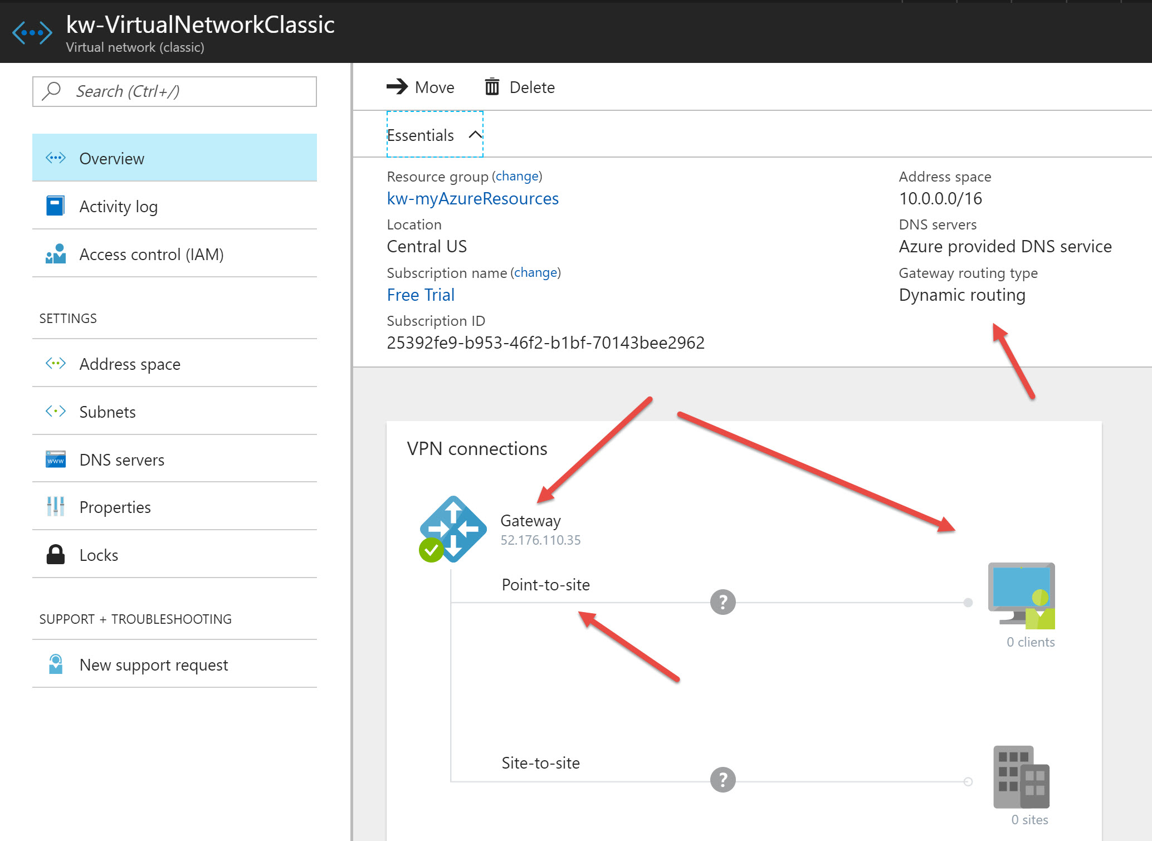Click the DNS servers www icon
The width and height of the screenshot is (1152, 841).
pos(56,459)
